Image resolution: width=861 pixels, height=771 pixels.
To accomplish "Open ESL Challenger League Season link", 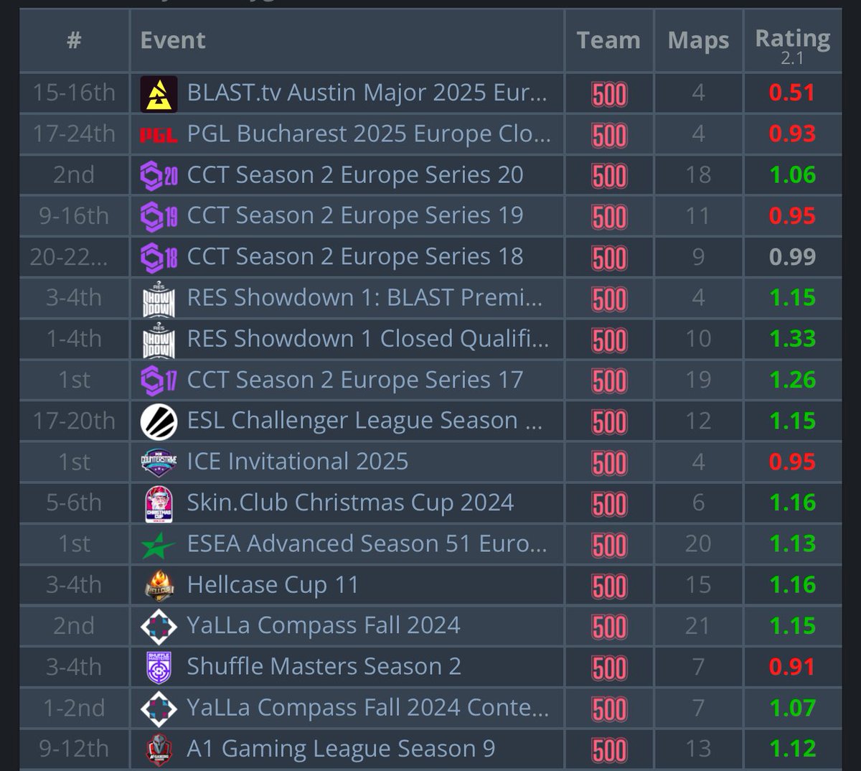I will (x=364, y=421).
